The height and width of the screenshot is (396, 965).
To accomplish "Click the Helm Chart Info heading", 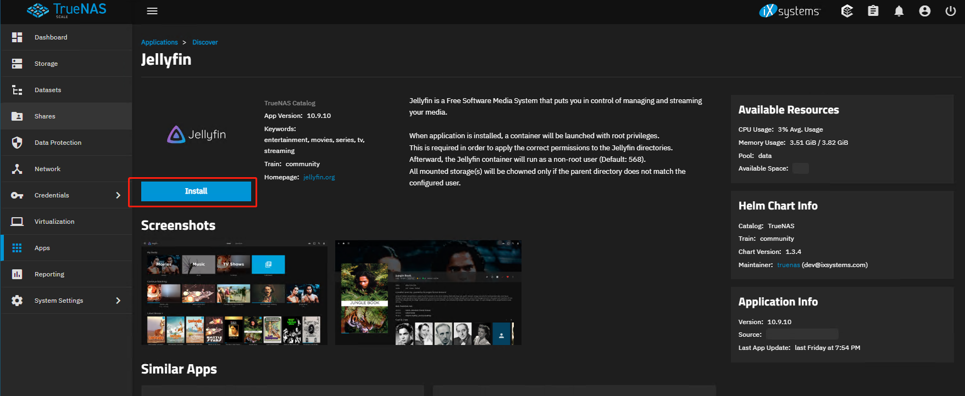I will [x=778, y=206].
